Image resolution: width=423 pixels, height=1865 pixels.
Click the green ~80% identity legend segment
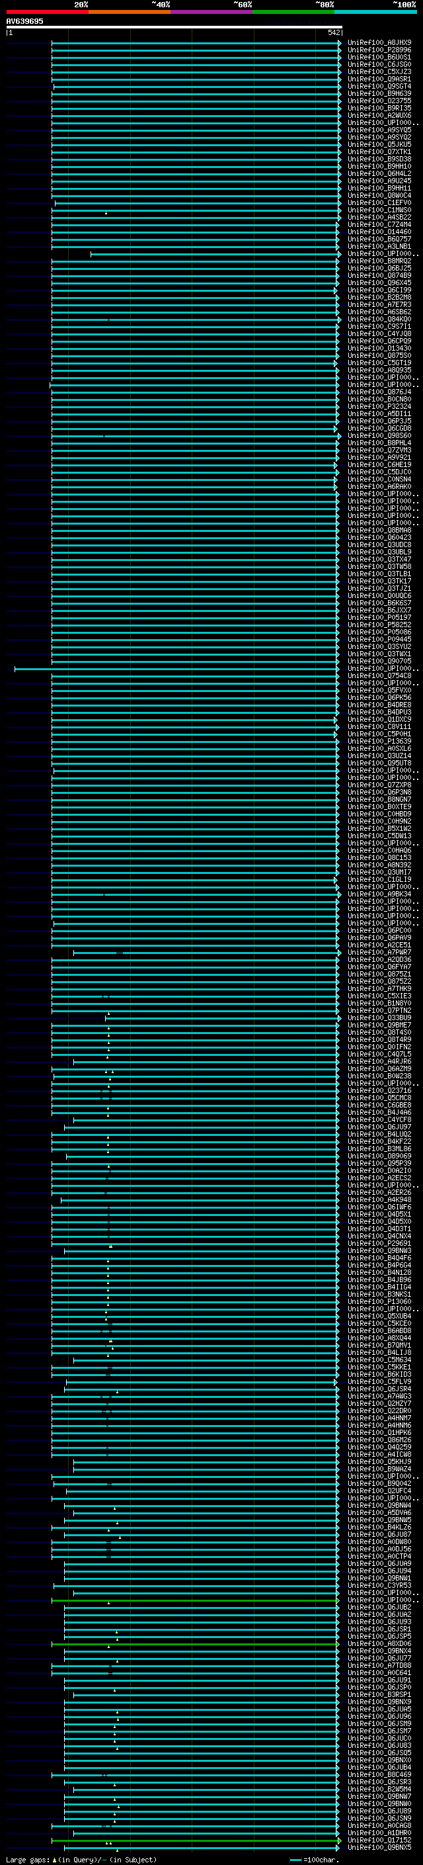tap(293, 12)
